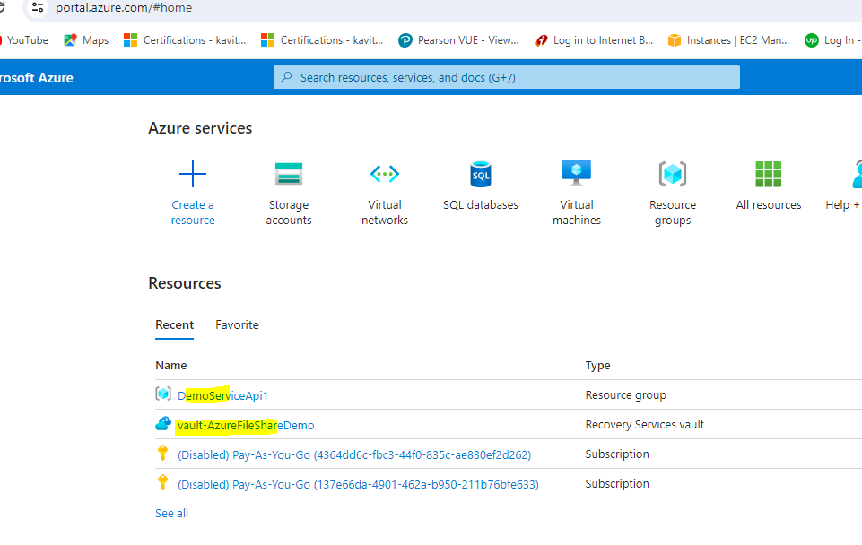Click the search magnifier icon
Viewport: 862px width, 545px height.
(x=286, y=77)
